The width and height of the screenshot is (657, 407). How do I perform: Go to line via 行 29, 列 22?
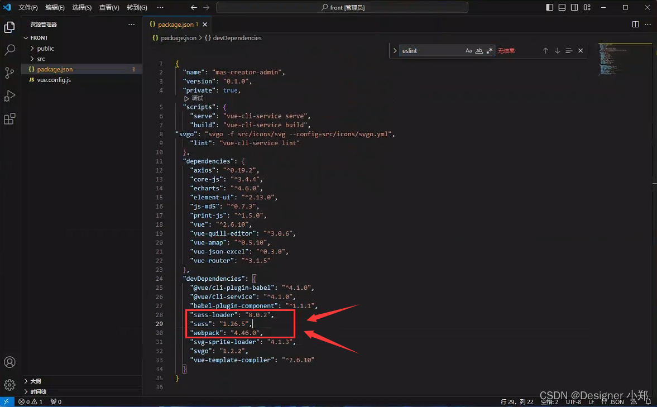517,401
